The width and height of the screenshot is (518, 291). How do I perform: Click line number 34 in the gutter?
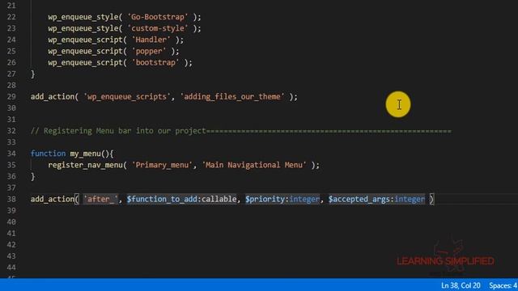[x=11, y=154]
